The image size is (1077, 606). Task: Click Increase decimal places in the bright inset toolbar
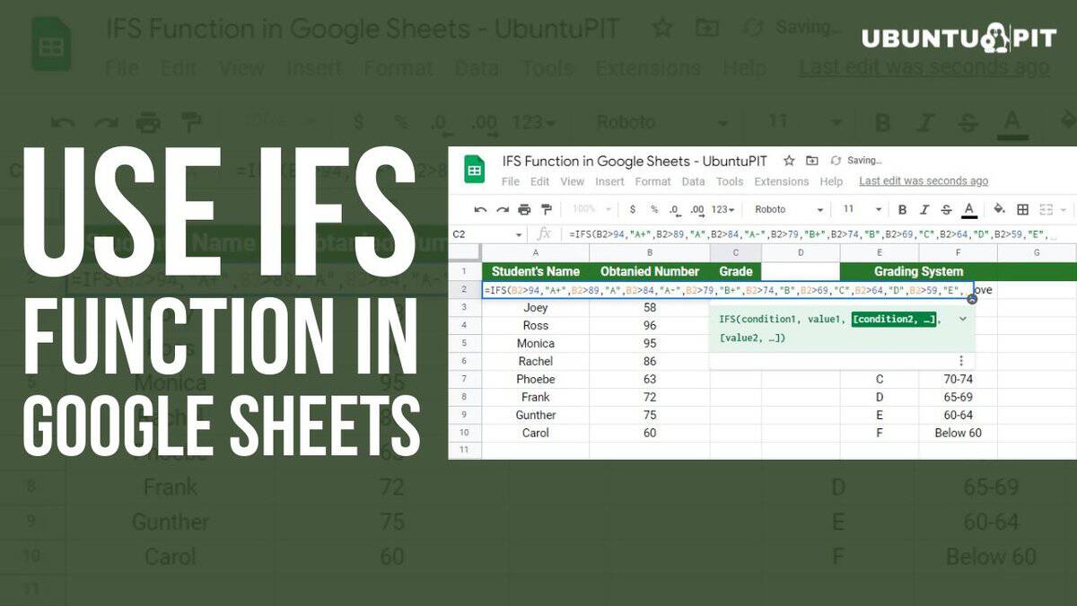(x=697, y=209)
